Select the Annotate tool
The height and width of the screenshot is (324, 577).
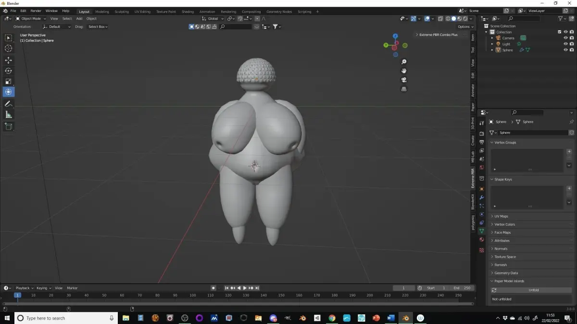tap(8, 104)
